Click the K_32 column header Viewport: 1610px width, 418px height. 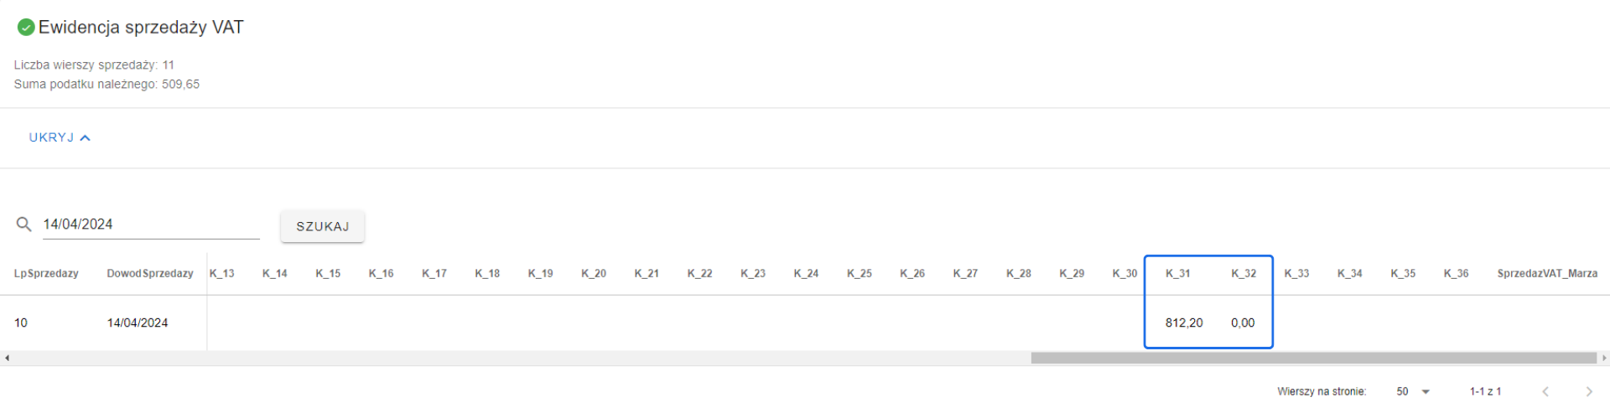(x=1244, y=273)
